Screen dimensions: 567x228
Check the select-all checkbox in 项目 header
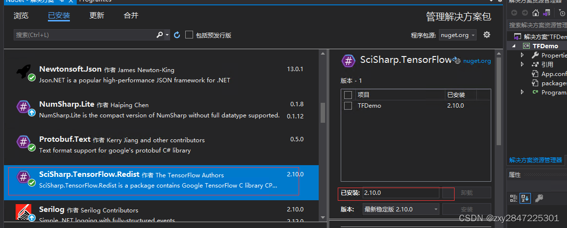click(348, 95)
